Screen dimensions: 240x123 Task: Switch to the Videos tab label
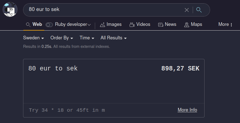point(143,24)
